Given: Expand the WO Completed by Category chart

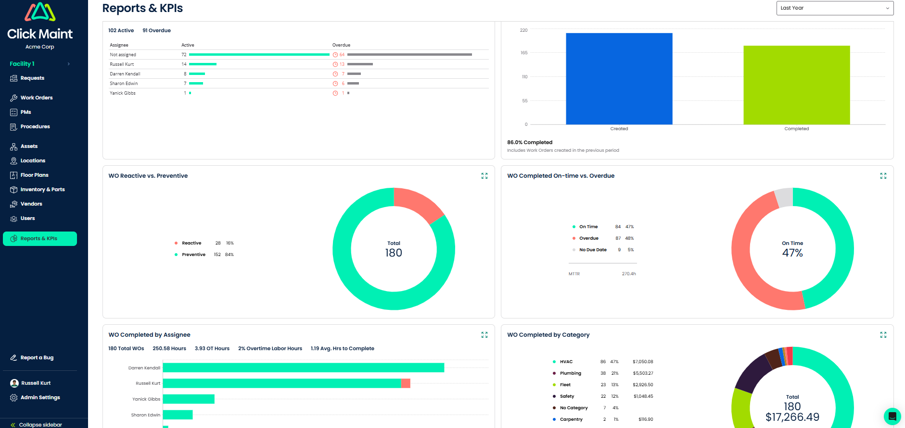Looking at the screenshot, I should click(x=883, y=335).
